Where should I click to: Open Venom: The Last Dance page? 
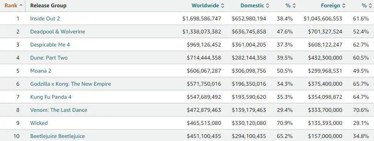click(x=58, y=110)
